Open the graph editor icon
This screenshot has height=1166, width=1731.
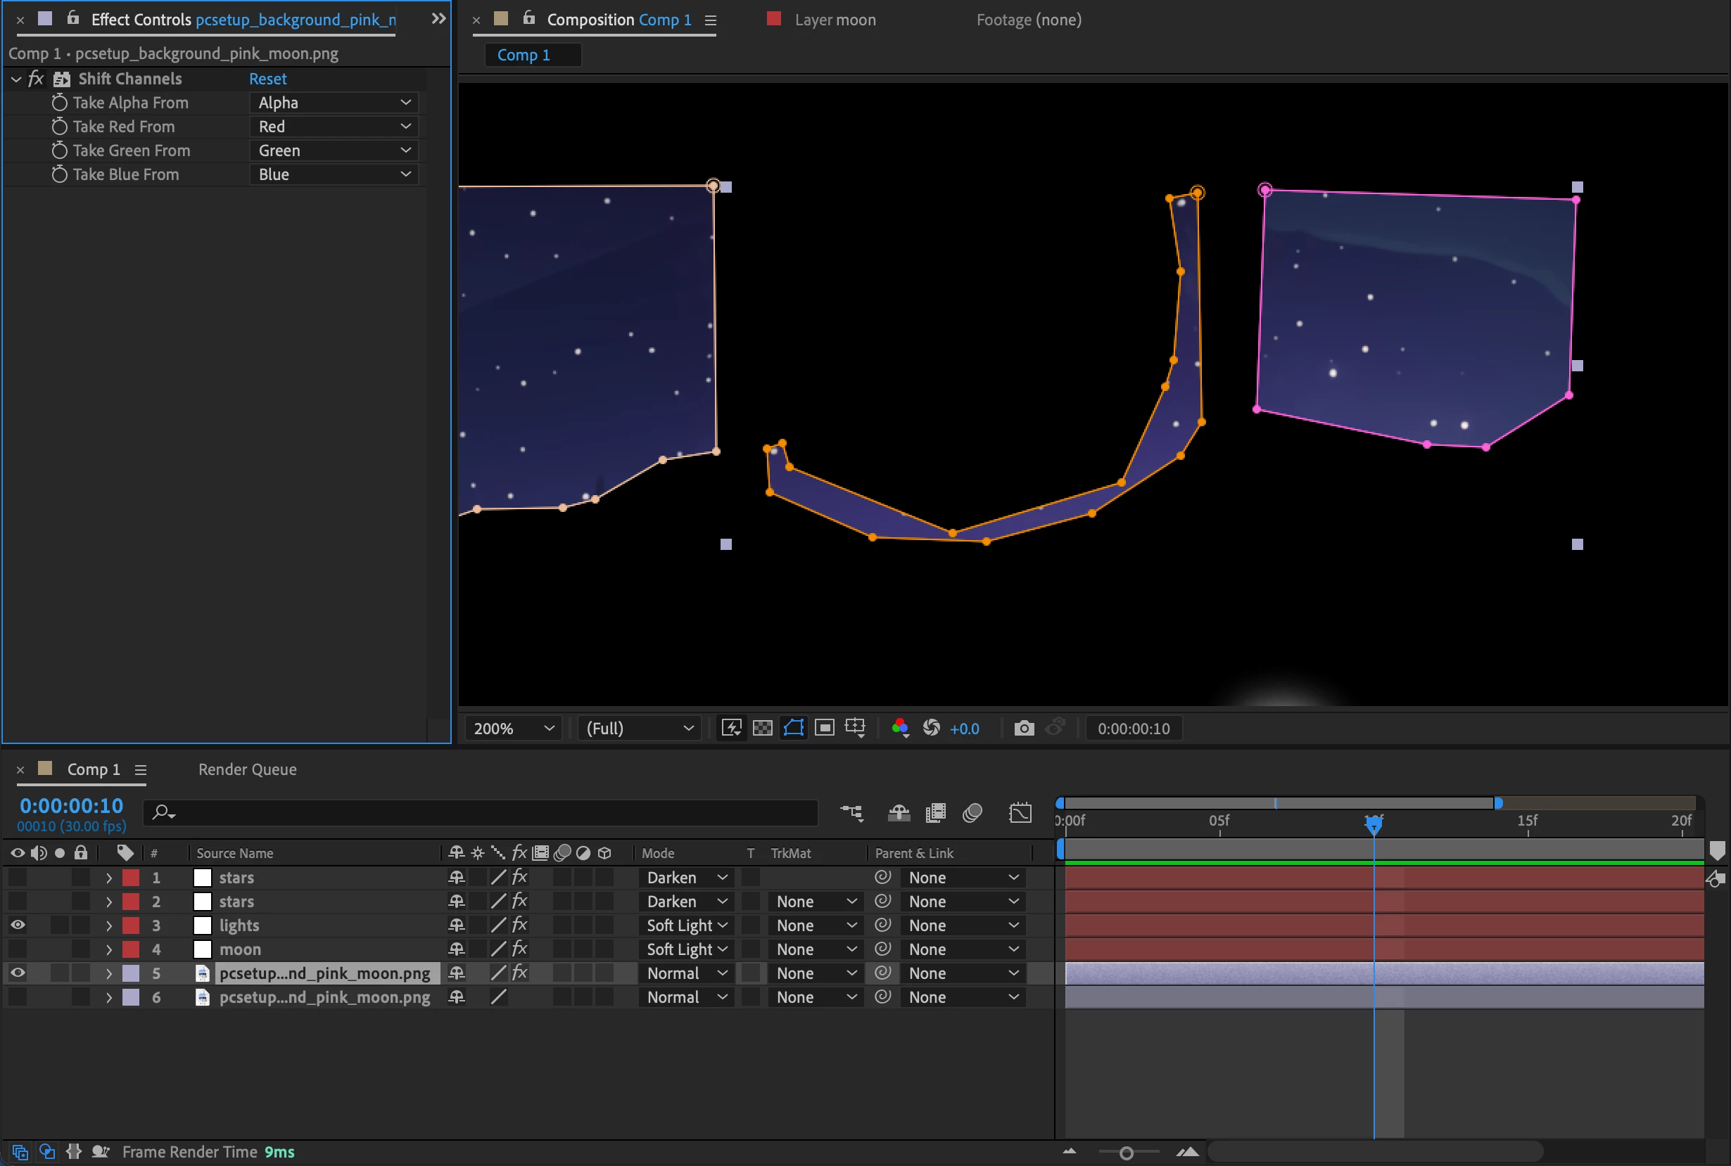click(1020, 813)
